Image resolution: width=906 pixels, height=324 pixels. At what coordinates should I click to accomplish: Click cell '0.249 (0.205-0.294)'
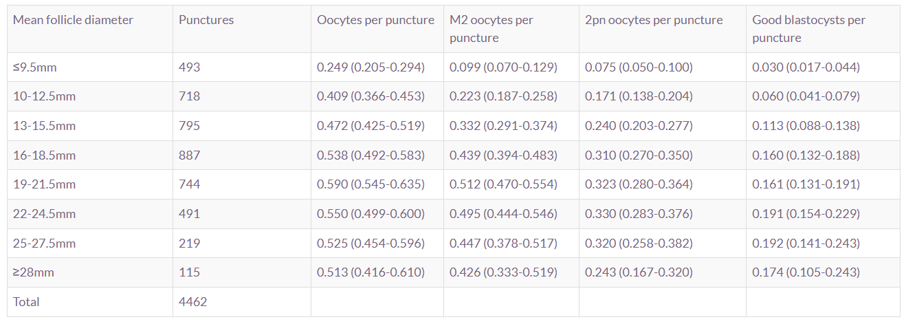click(371, 67)
